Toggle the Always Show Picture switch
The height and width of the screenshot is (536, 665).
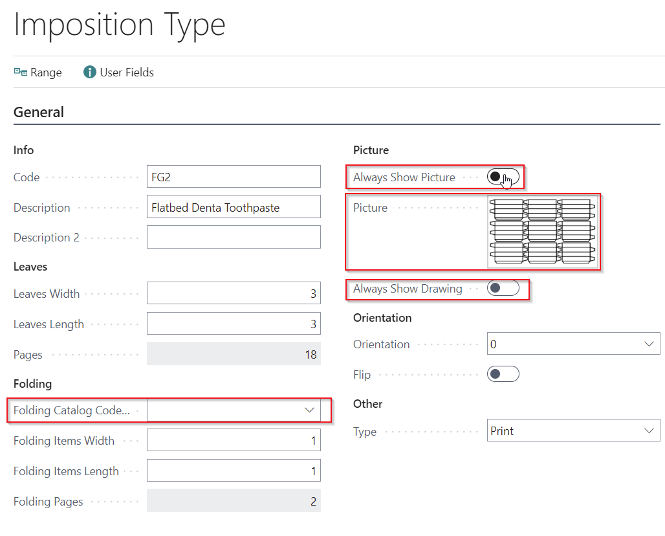pos(503,177)
